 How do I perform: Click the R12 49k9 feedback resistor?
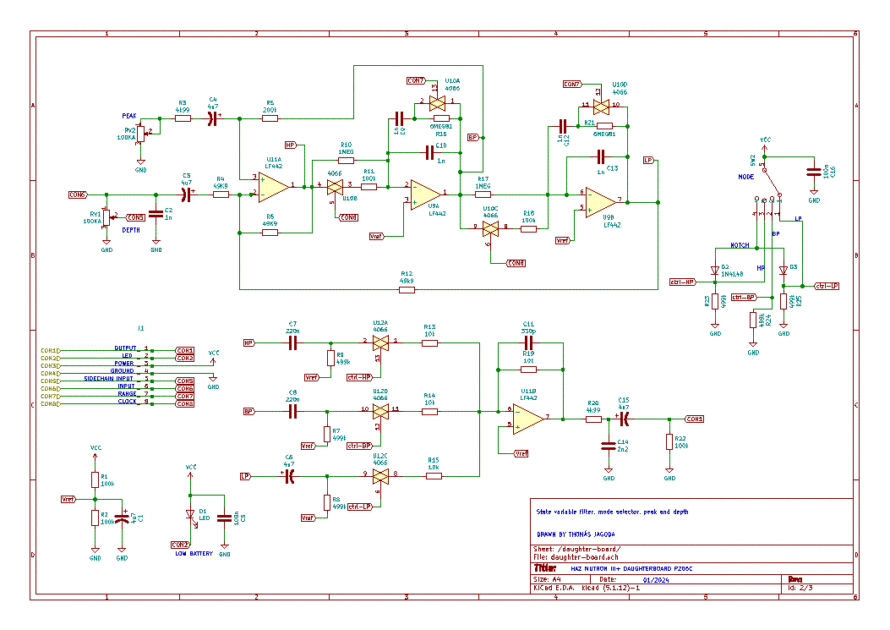[x=407, y=290]
